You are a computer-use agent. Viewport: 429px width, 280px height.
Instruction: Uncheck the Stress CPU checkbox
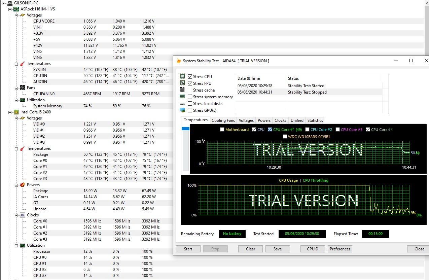tap(190, 76)
